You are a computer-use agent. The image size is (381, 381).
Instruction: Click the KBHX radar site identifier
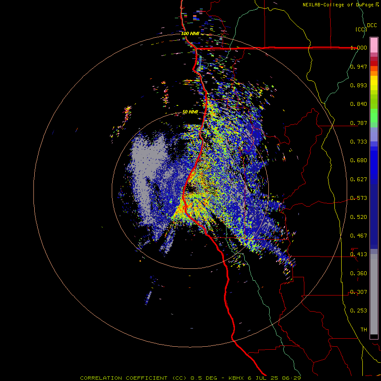tap(237, 378)
